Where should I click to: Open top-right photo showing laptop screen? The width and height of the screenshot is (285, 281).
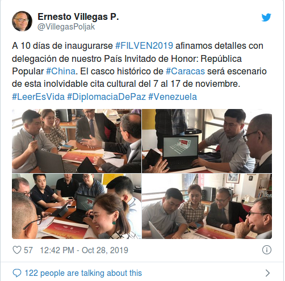click(x=207, y=141)
